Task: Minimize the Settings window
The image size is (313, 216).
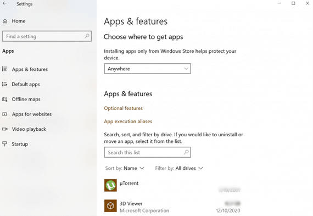Action: [x=279, y=3]
